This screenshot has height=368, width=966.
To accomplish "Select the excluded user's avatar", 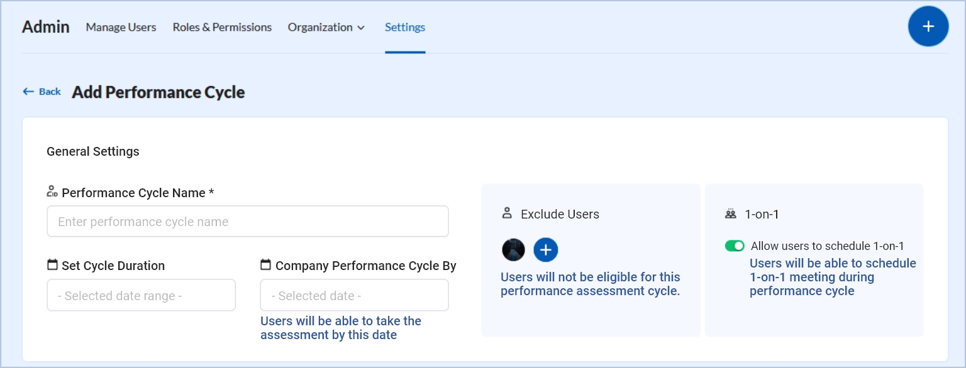I will coord(513,250).
